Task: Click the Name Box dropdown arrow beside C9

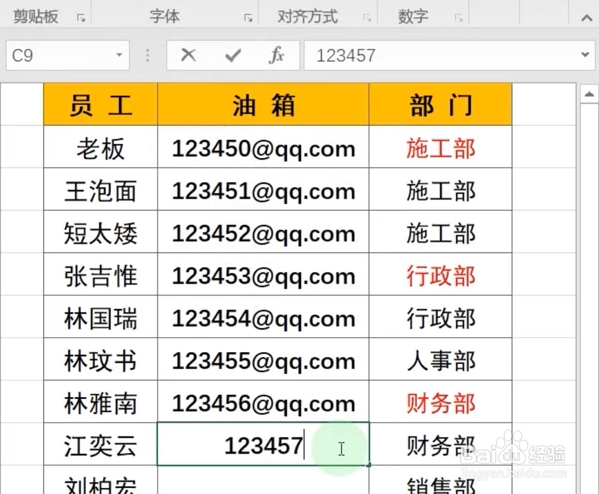Action: coord(119,55)
